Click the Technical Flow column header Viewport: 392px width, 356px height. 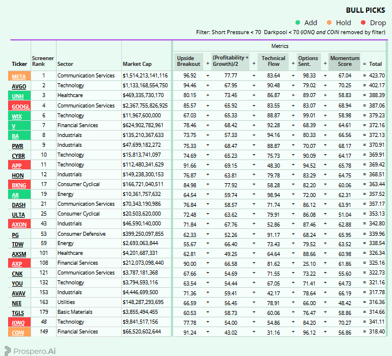click(x=273, y=61)
